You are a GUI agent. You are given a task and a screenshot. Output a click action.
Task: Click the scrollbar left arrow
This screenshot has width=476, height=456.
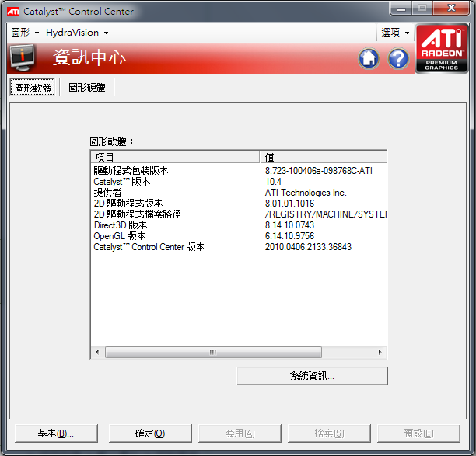97,353
